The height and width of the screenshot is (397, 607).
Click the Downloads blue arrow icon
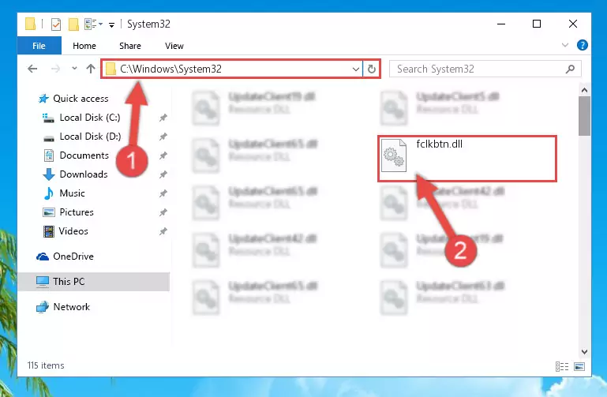48,174
